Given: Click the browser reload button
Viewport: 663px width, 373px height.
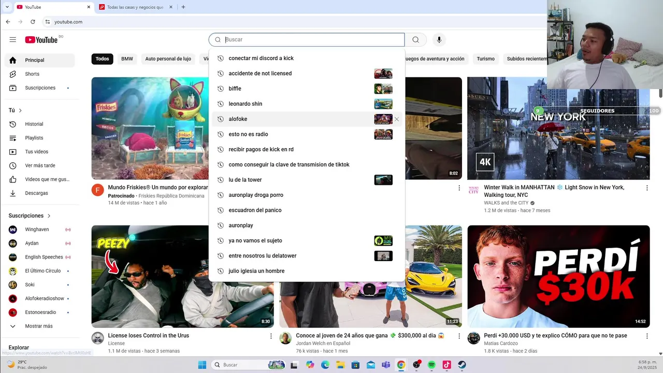Looking at the screenshot, I should 33,22.
